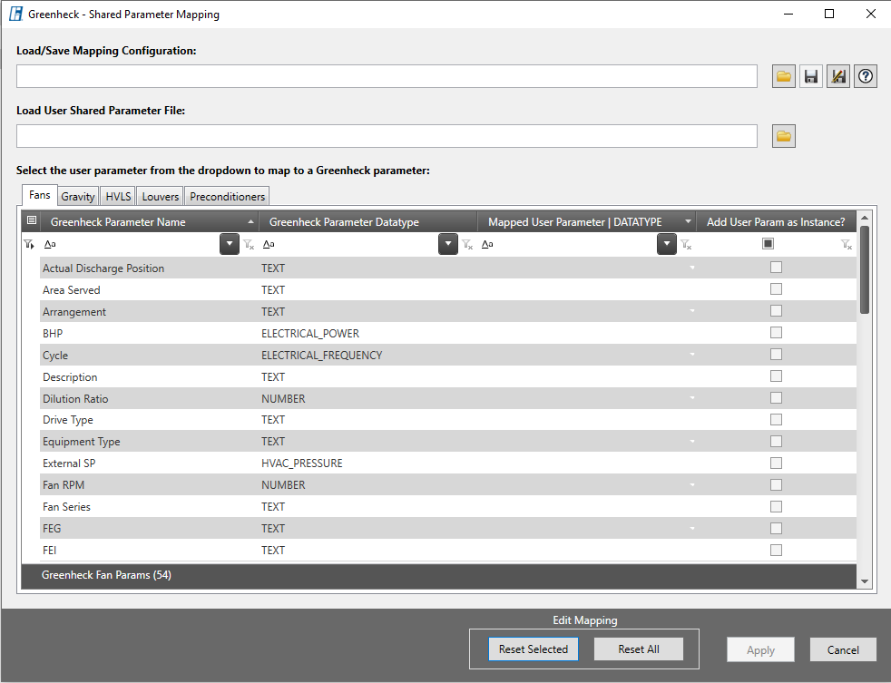This screenshot has width=891, height=683.
Task: Toggle instance checkbox for Area Served
Action: (x=776, y=289)
